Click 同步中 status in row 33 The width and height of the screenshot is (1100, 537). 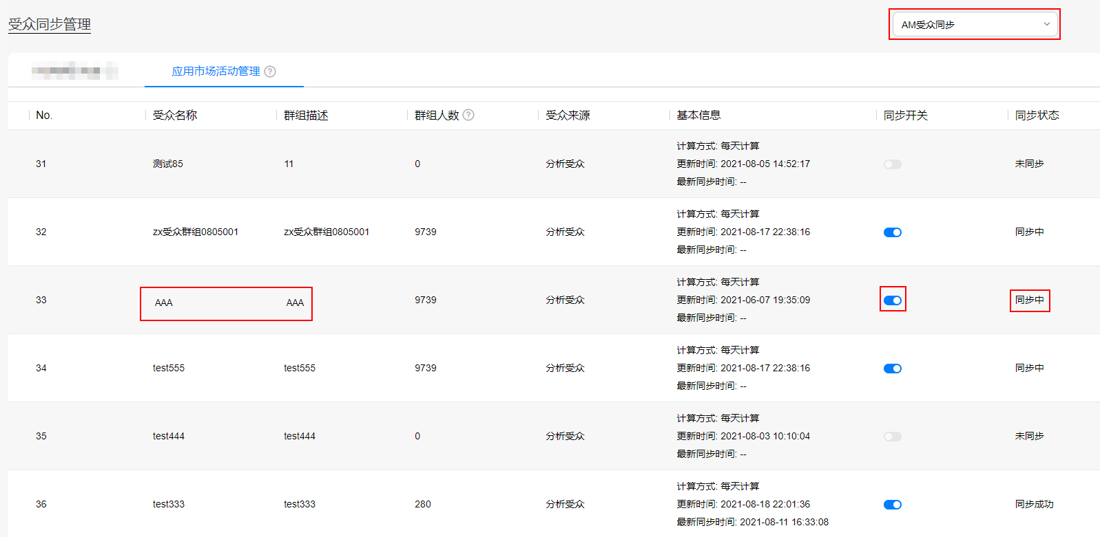click(1030, 300)
